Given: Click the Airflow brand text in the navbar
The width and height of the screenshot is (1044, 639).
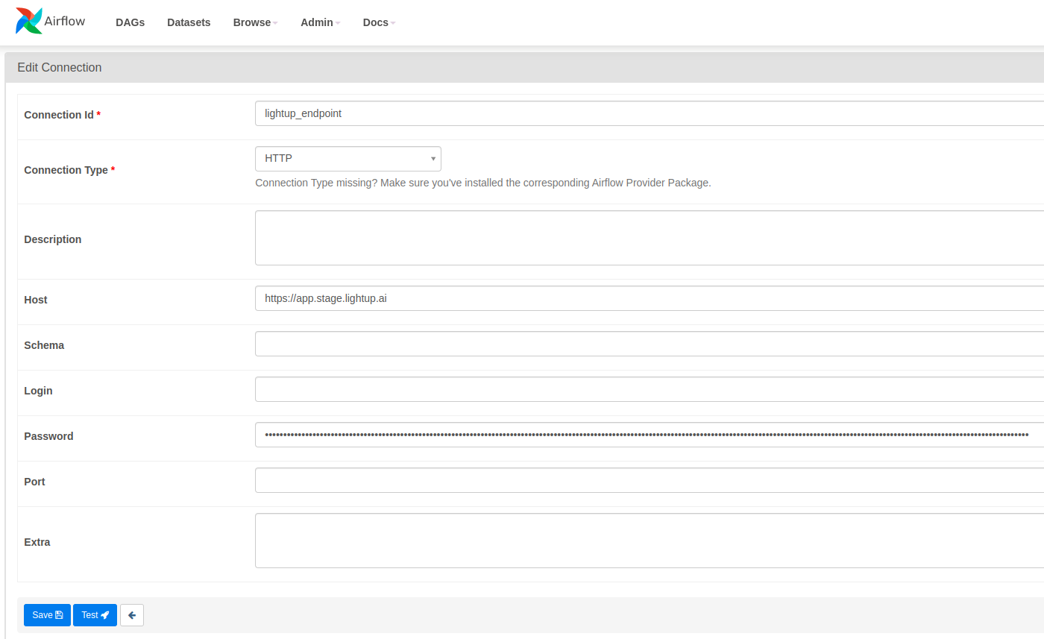Looking at the screenshot, I should 64,22.
